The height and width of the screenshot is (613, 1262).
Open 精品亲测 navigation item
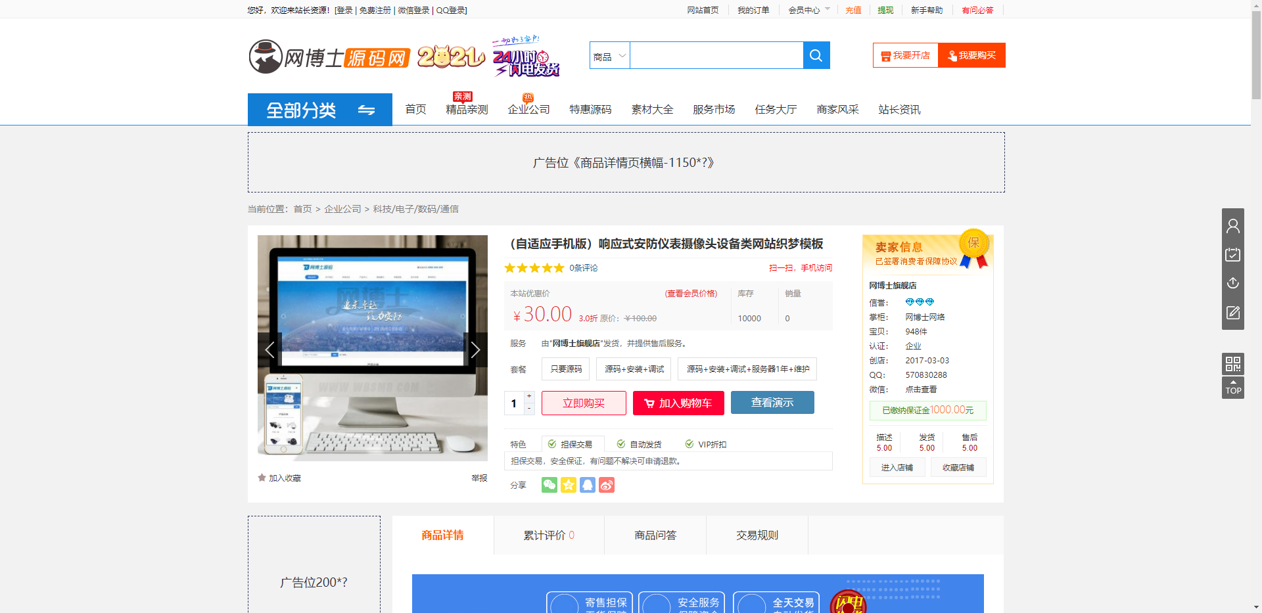click(x=467, y=110)
